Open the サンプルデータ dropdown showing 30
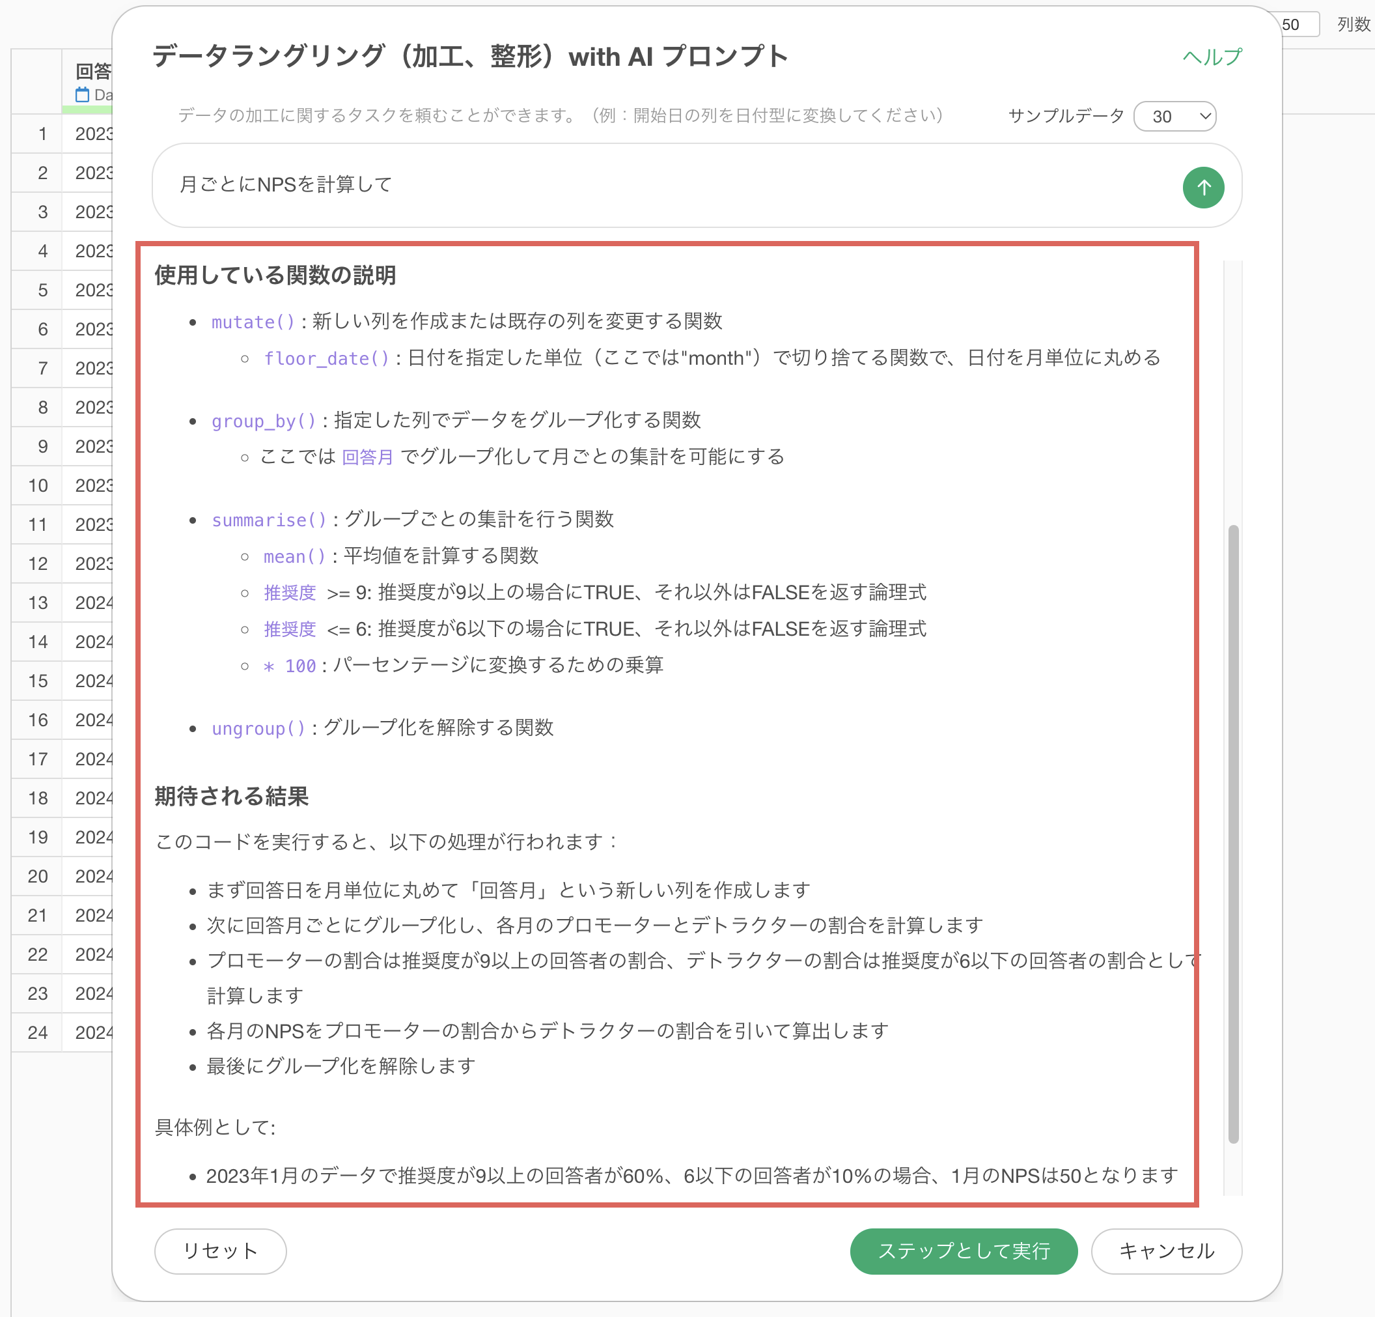 click(1174, 117)
